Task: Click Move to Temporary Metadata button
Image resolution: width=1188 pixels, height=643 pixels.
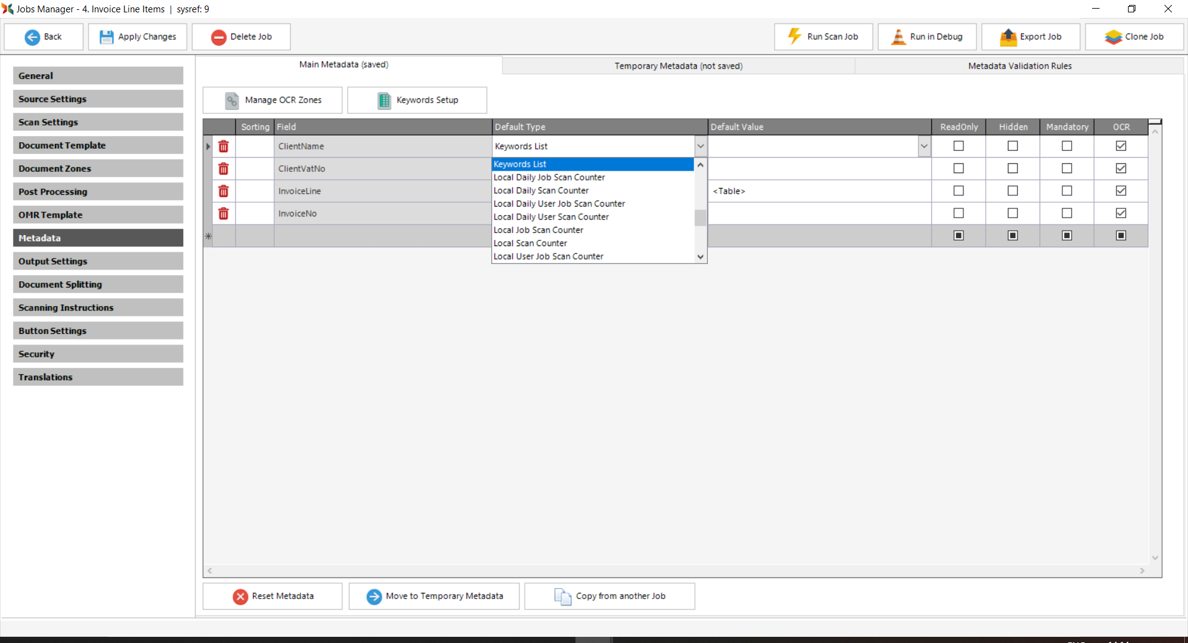Action: pyautogui.click(x=434, y=596)
